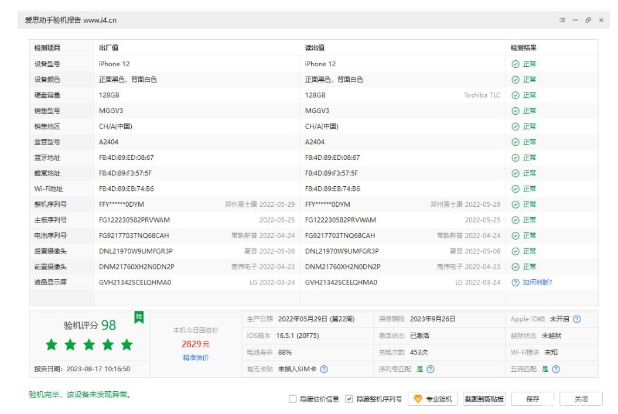Select jailbreak status 未越狱
The width and height of the screenshot is (618, 414).
click(x=551, y=336)
